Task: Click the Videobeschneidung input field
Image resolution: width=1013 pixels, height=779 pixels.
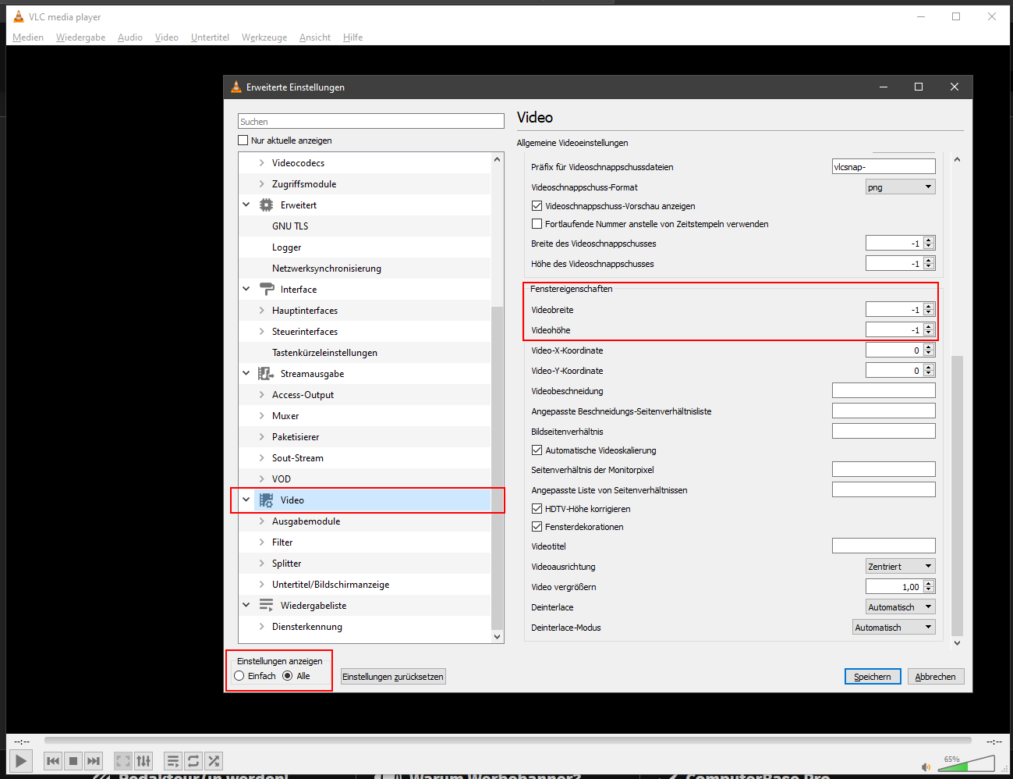Action: [884, 390]
